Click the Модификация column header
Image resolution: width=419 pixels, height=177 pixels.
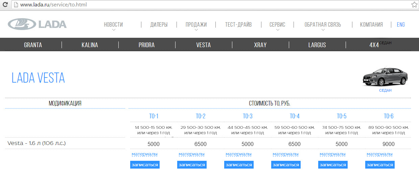click(65, 103)
